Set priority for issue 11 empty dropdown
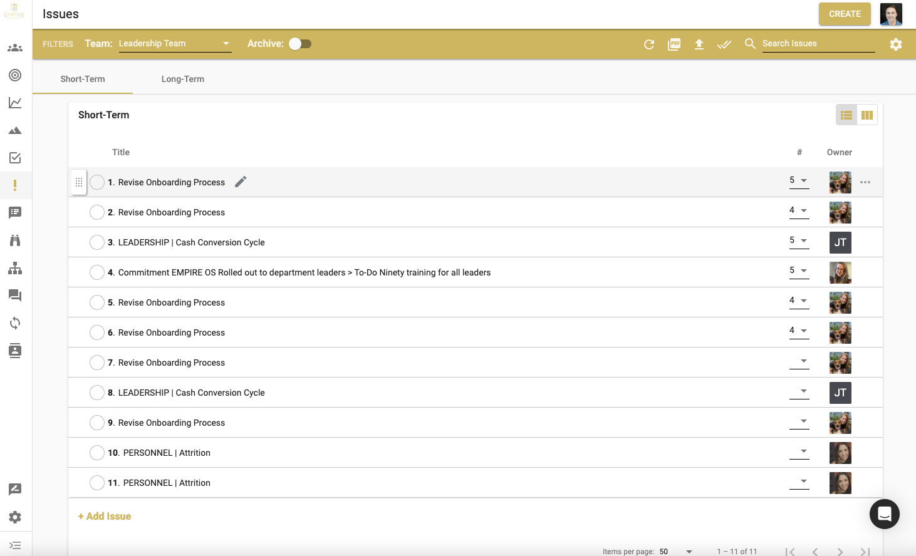 tap(799, 481)
